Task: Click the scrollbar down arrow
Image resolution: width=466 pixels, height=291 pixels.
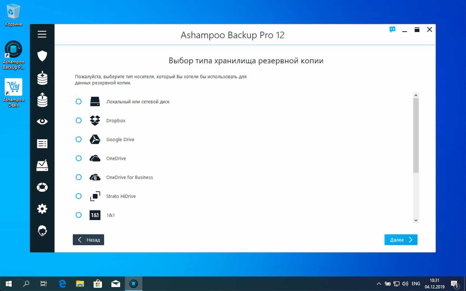Action: 416,220
